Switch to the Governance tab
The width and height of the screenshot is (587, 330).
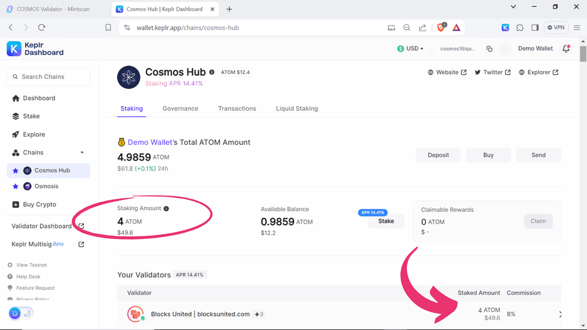tap(180, 108)
